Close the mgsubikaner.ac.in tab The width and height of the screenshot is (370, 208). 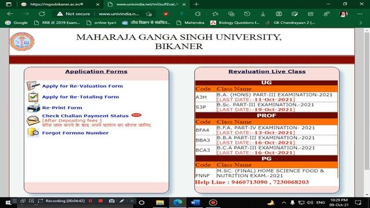98,4
